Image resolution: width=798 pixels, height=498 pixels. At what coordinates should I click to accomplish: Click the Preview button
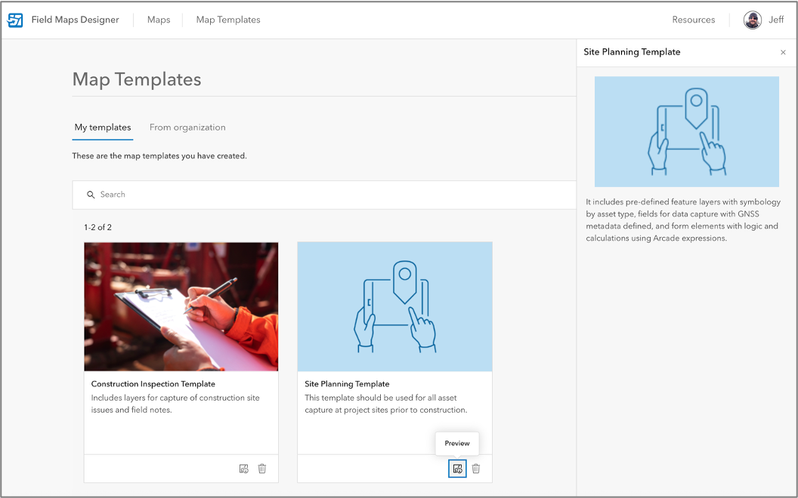pyautogui.click(x=456, y=443)
